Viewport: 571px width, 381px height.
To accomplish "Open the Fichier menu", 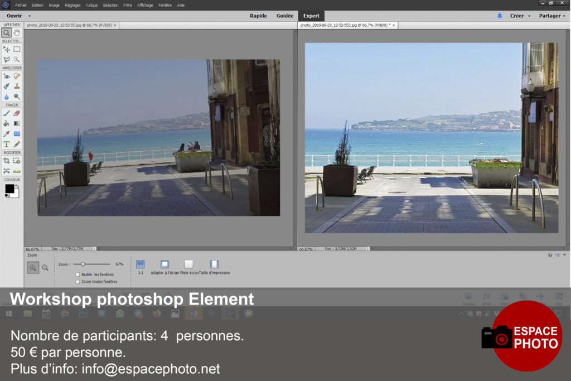I will (x=21, y=5).
